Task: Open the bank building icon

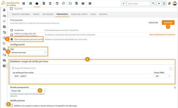Action: coord(50,4)
